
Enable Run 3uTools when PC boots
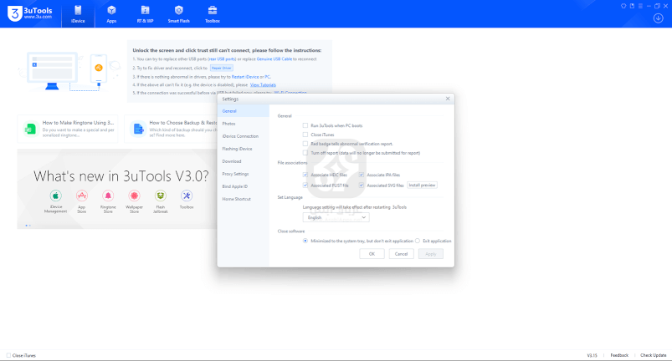tap(305, 125)
